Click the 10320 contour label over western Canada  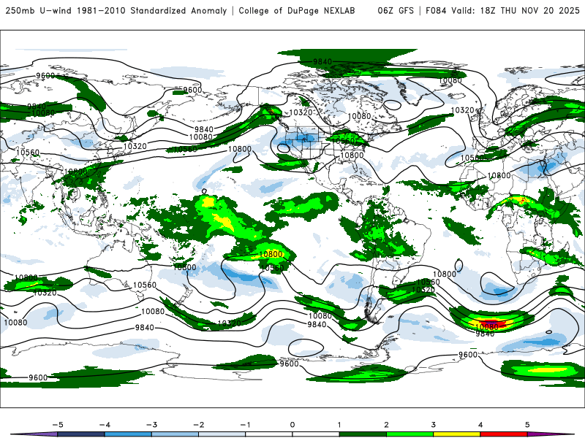(301, 112)
